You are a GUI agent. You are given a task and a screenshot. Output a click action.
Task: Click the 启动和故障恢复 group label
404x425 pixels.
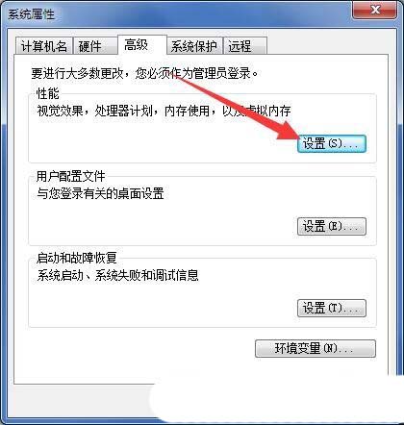77,258
